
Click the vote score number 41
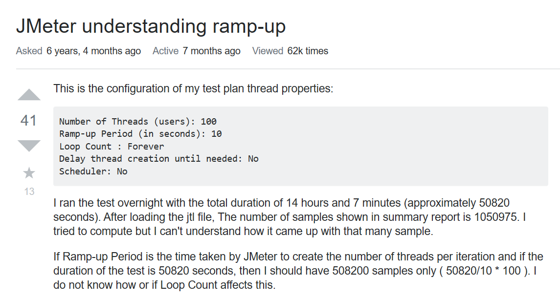click(29, 120)
